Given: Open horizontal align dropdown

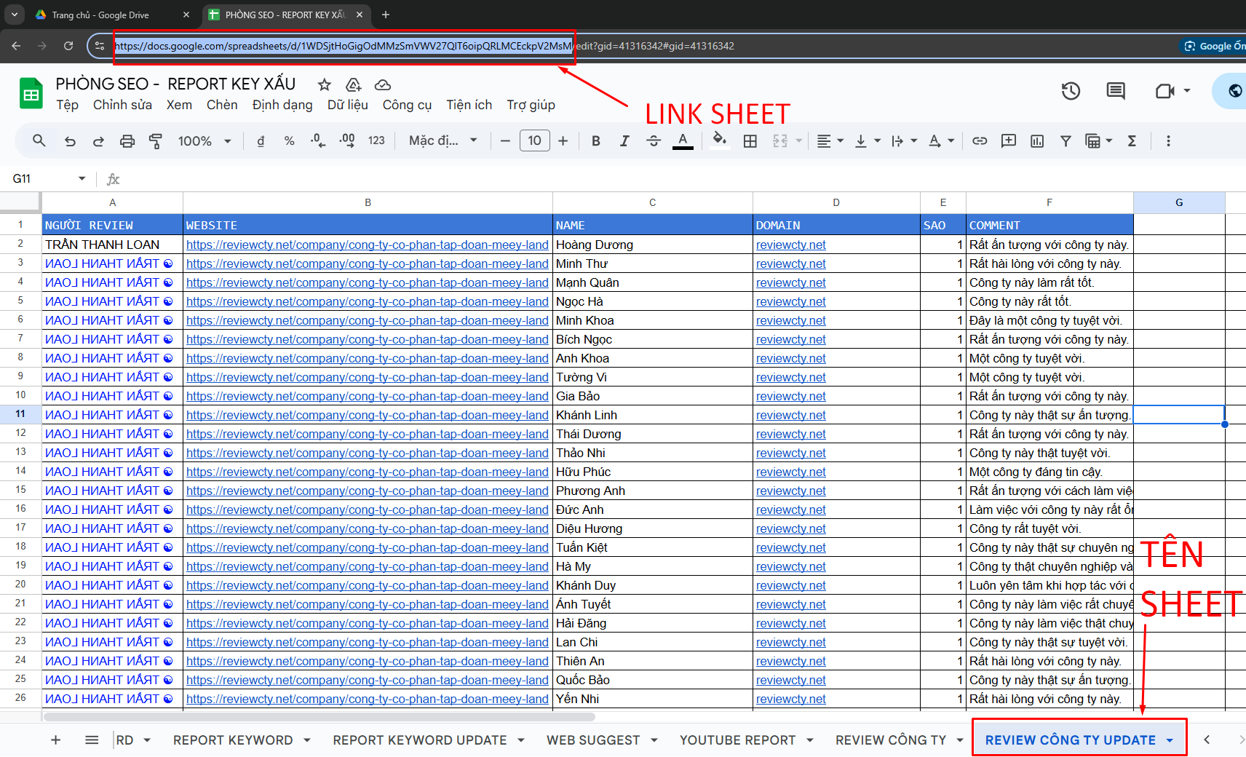Looking at the screenshot, I should (830, 140).
